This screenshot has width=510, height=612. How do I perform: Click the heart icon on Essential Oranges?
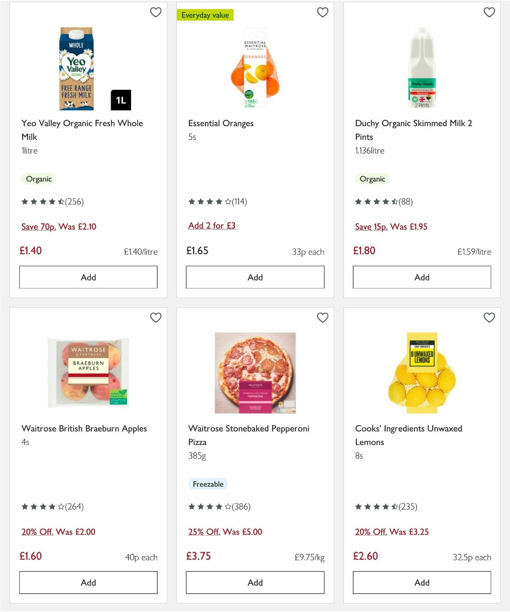coord(323,12)
